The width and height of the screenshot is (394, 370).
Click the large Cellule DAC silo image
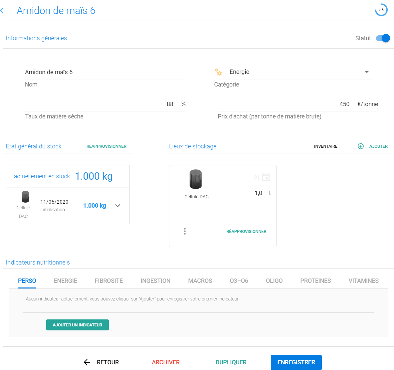click(195, 179)
